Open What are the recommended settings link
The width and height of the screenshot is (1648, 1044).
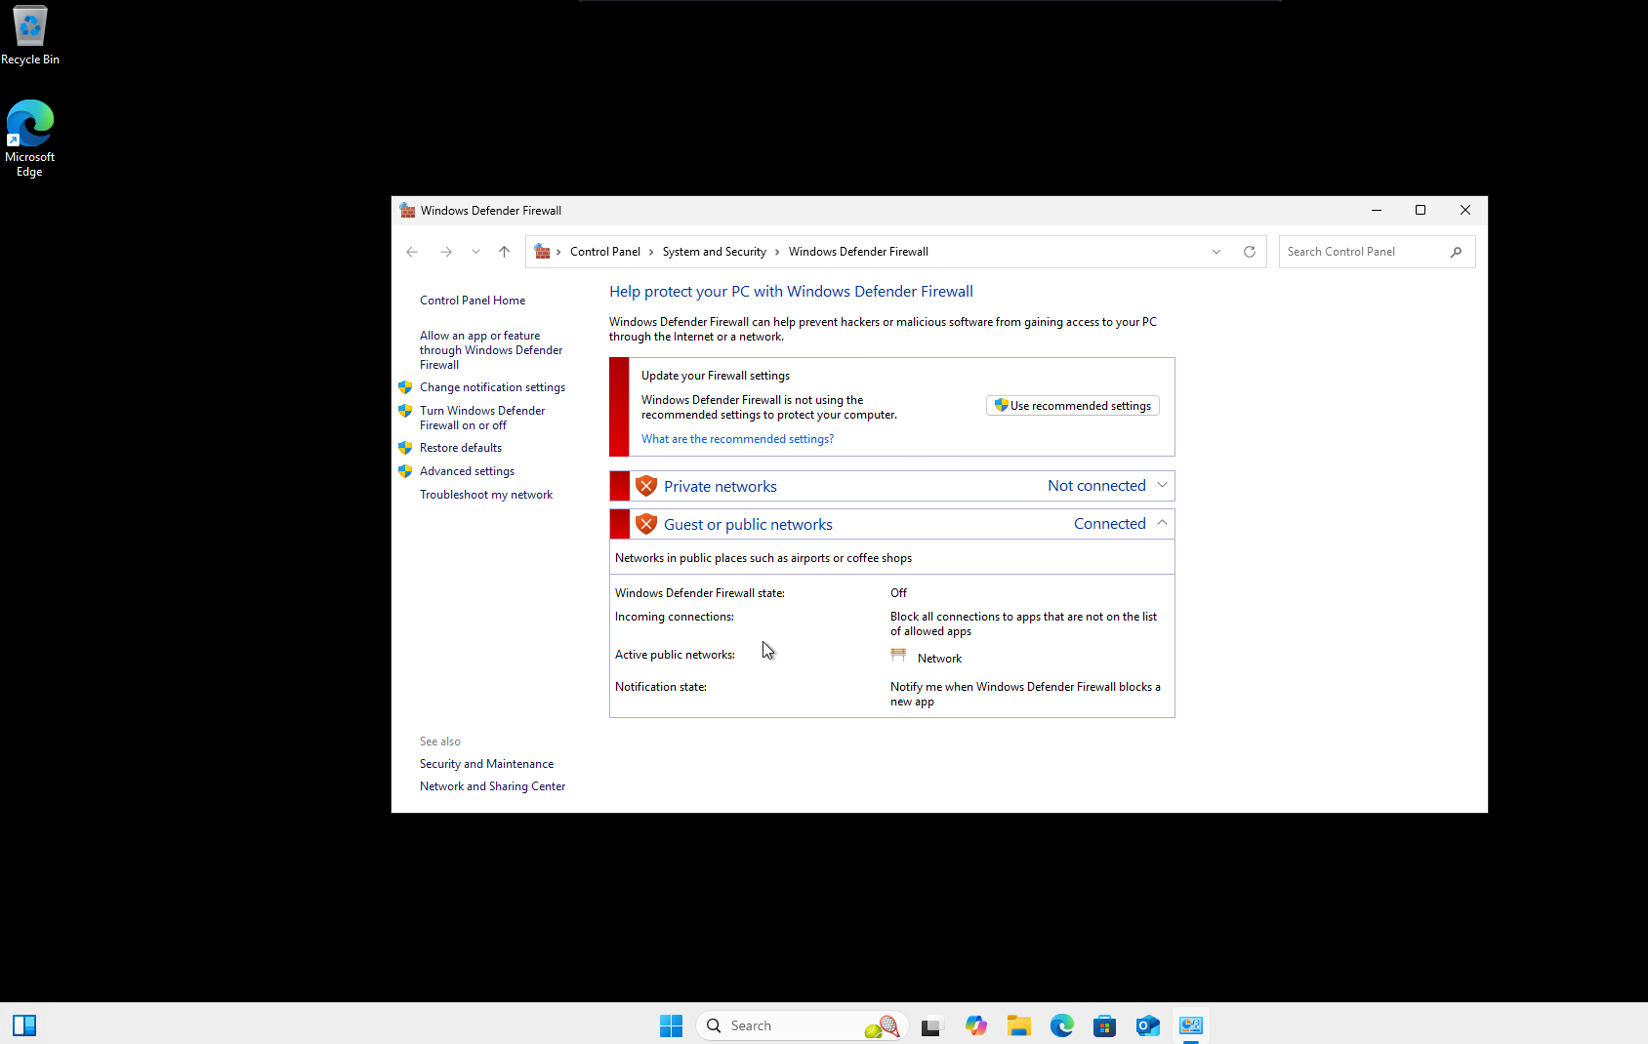[737, 439]
